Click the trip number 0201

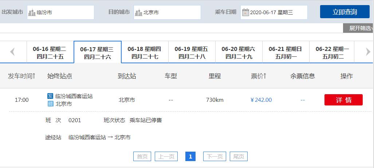(75, 120)
